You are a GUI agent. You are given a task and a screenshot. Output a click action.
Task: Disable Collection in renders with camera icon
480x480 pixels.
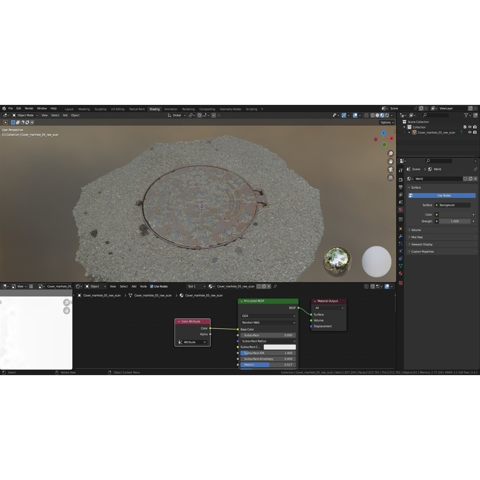coord(475,127)
